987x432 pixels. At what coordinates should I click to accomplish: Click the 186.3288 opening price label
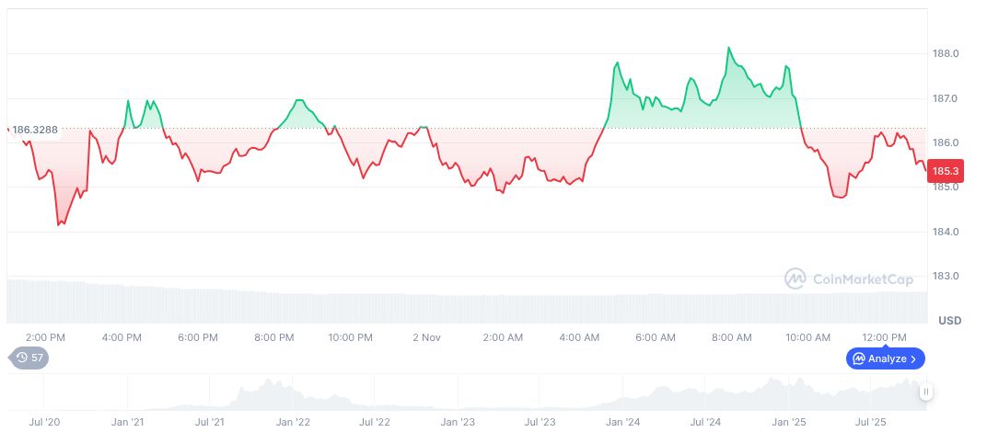[x=35, y=130]
